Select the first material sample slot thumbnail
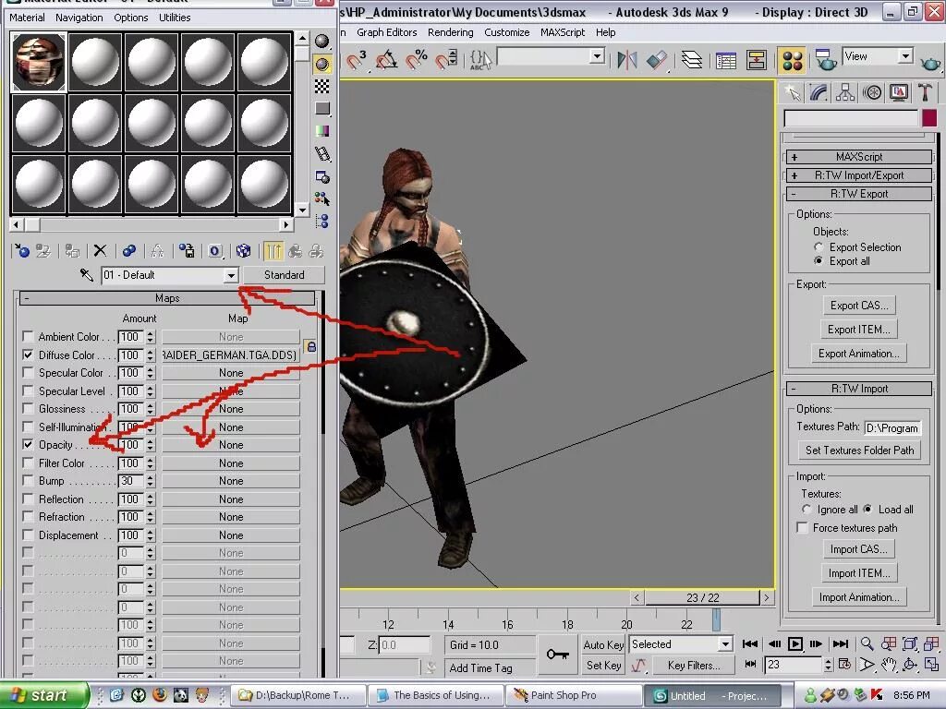946x709 pixels. click(x=39, y=62)
